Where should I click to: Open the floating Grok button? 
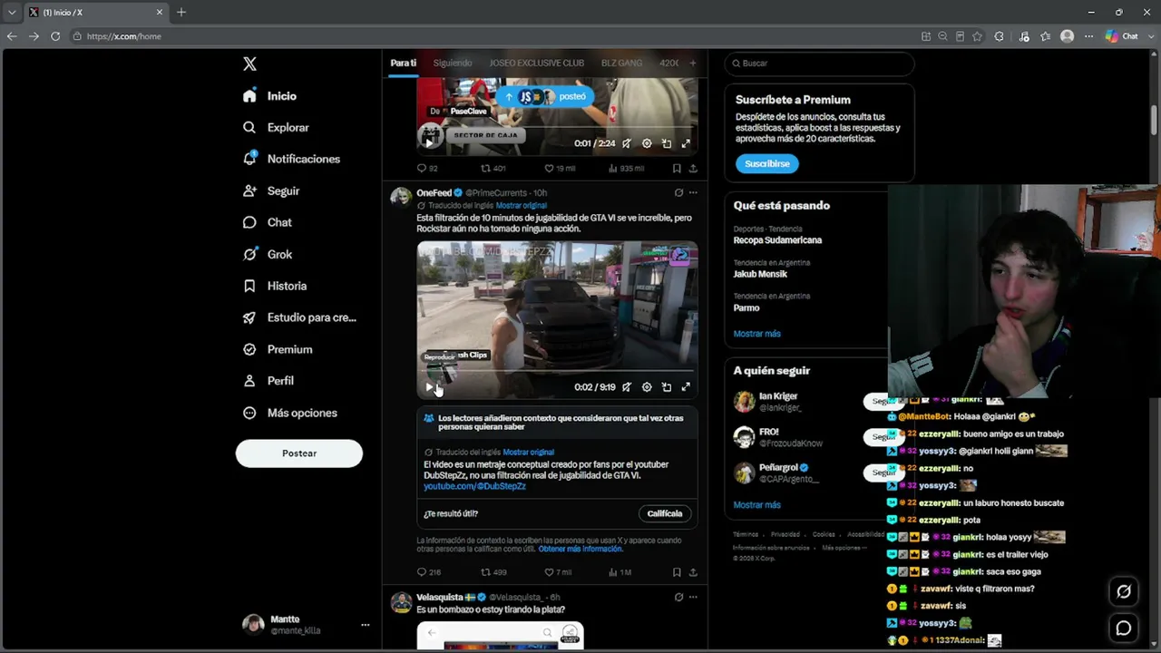1124,592
